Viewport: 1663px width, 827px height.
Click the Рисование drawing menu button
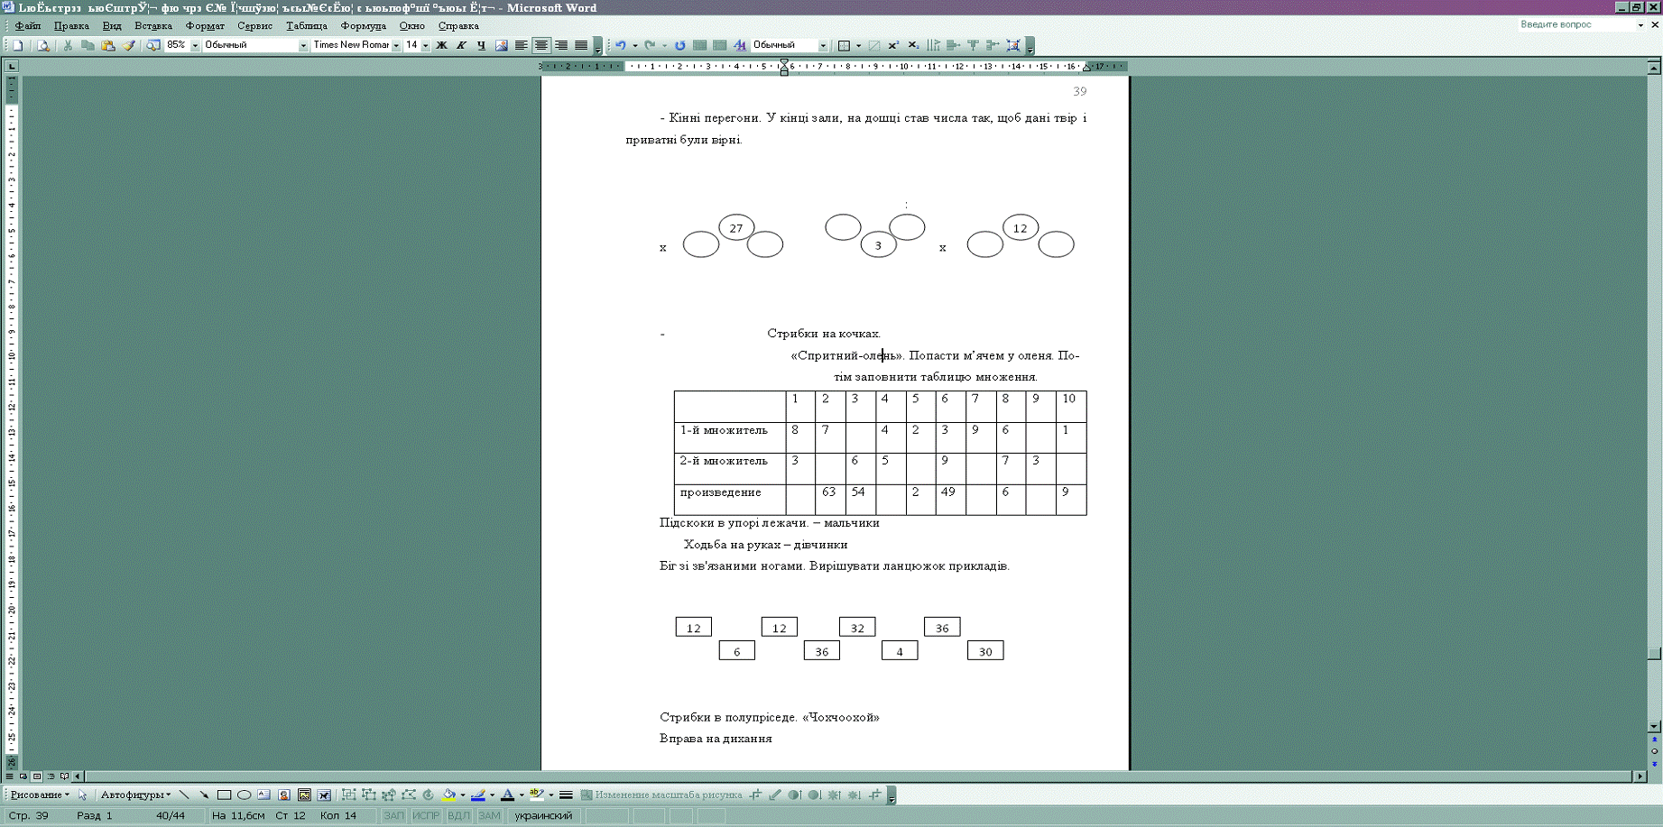[38, 795]
